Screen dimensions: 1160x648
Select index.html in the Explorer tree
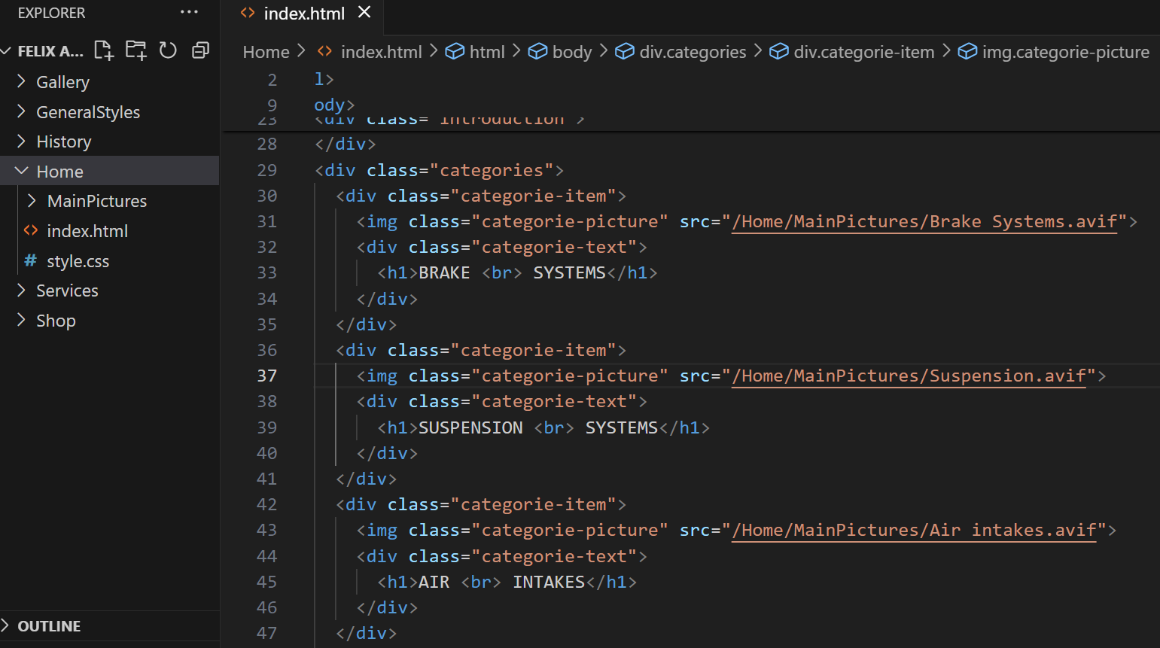click(87, 231)
